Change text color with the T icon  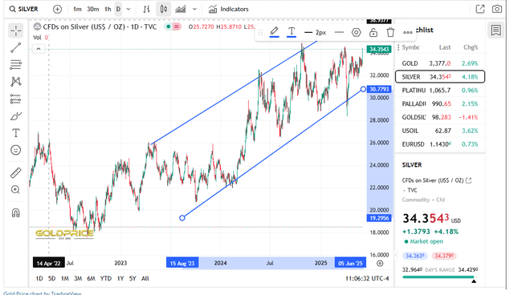[291, 32]
